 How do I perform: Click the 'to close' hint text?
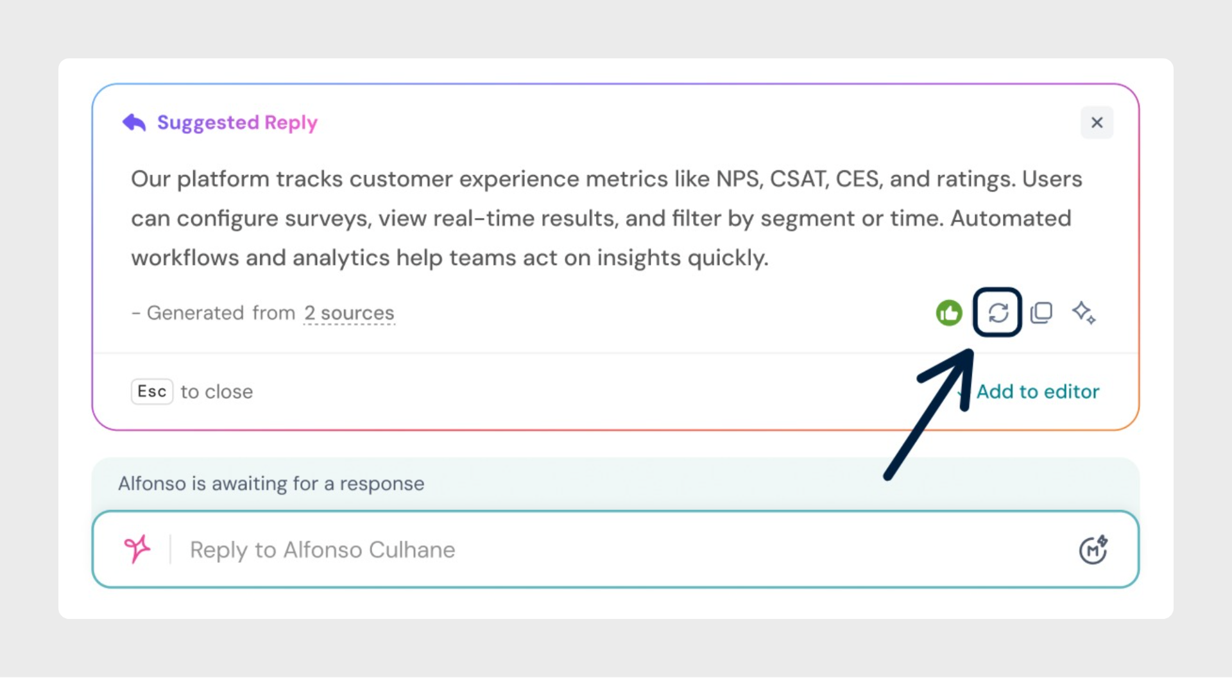point(216,391)
